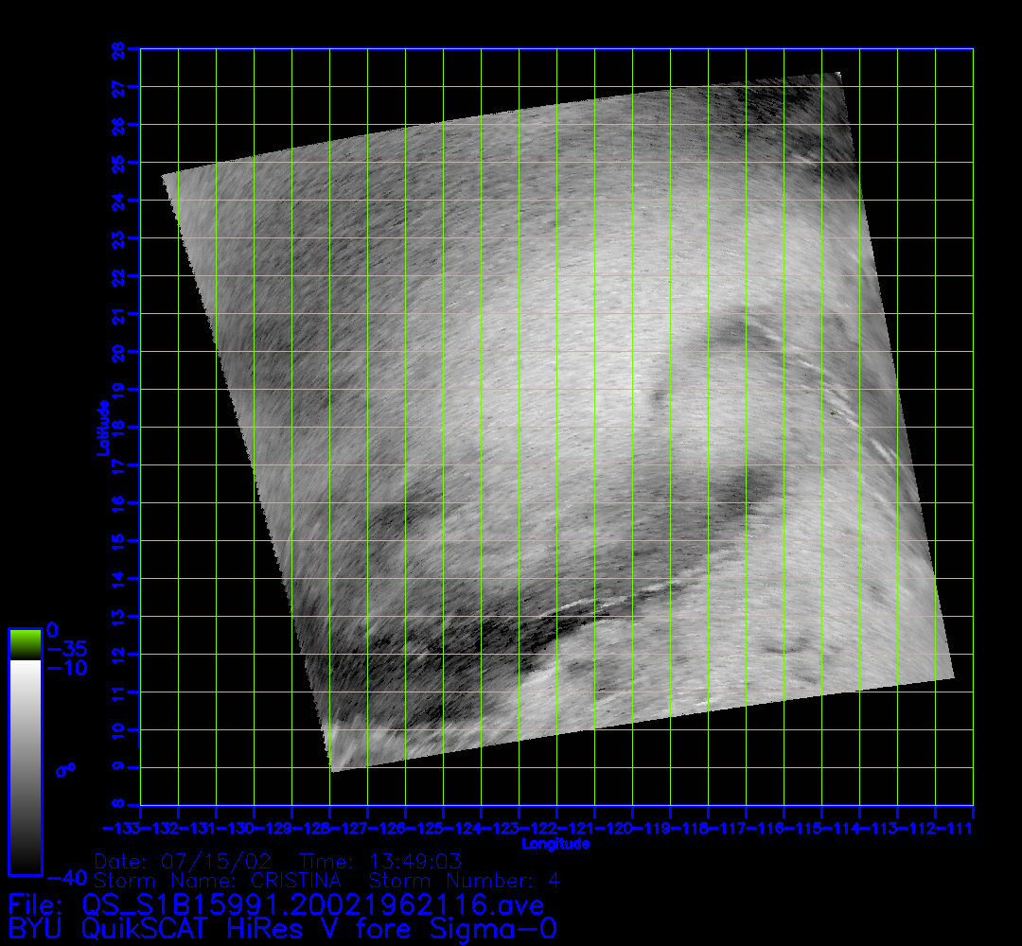1022x946 pixels.
Task: Click the Date 07/15/02 text
Action: coord(184,863)
